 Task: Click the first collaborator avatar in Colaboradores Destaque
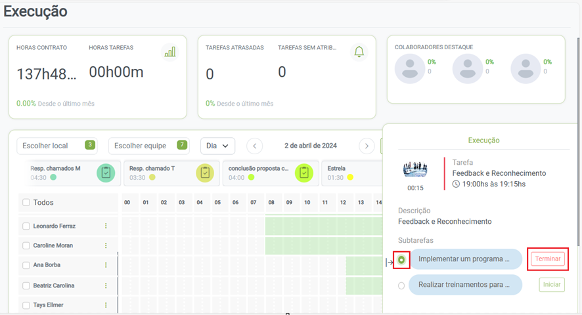410,68
